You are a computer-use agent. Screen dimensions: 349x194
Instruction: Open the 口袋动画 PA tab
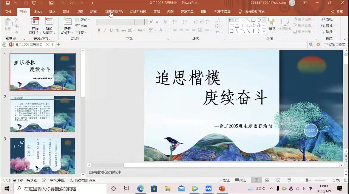[114, 12]
